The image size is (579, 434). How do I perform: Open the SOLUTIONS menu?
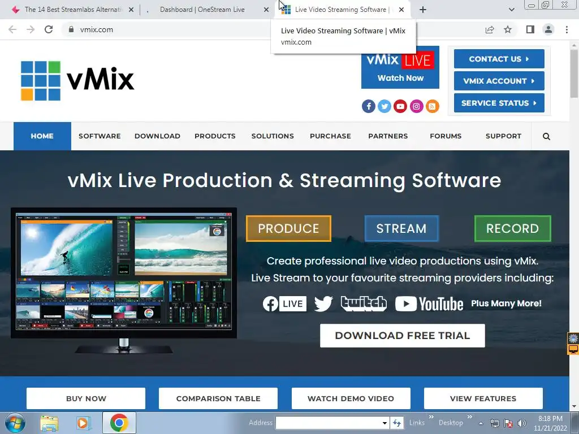point(273,136)
